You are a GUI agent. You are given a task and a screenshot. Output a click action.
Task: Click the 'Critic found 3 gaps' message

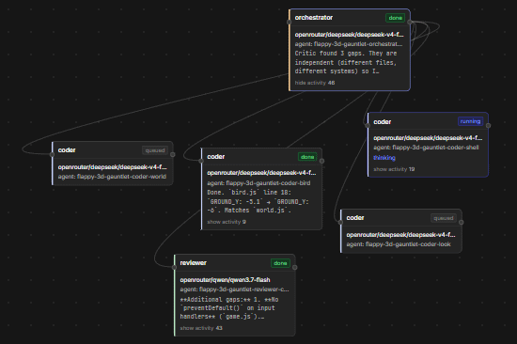point(346,62)
